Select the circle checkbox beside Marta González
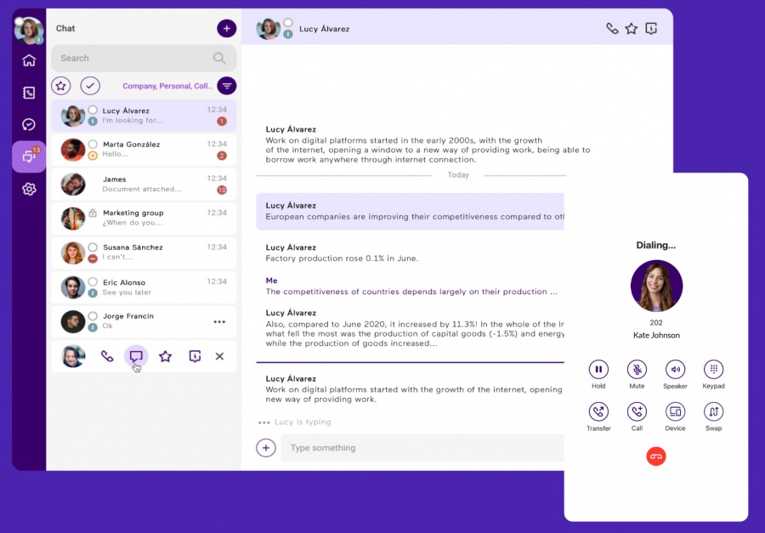This screenshot has height=533, width=765. pos(93,144)
